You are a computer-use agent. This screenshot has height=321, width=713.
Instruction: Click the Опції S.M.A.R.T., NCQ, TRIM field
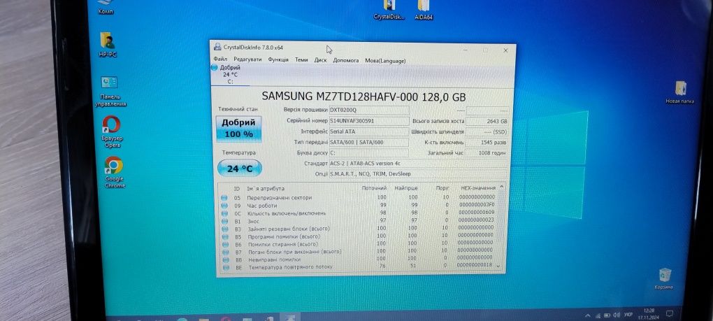click(419, 174)
